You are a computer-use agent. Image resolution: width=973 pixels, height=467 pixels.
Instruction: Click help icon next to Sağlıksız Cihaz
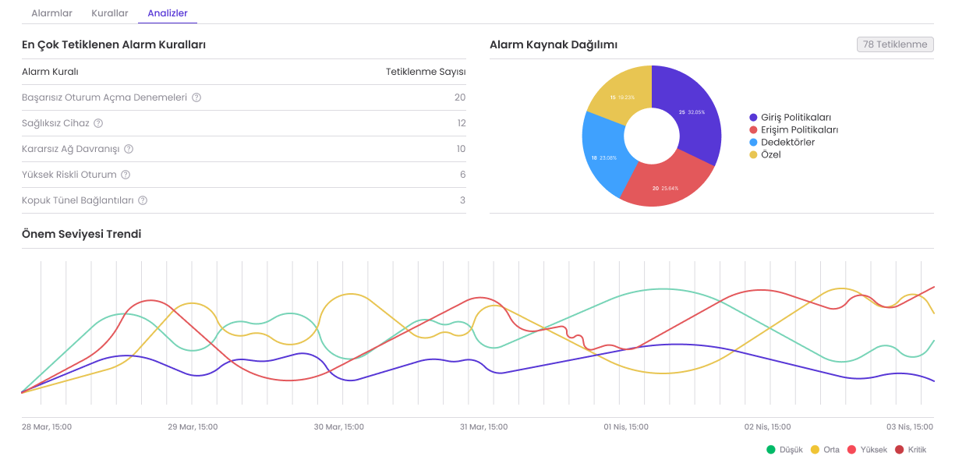pyautogui.click(x=98, y=123)
